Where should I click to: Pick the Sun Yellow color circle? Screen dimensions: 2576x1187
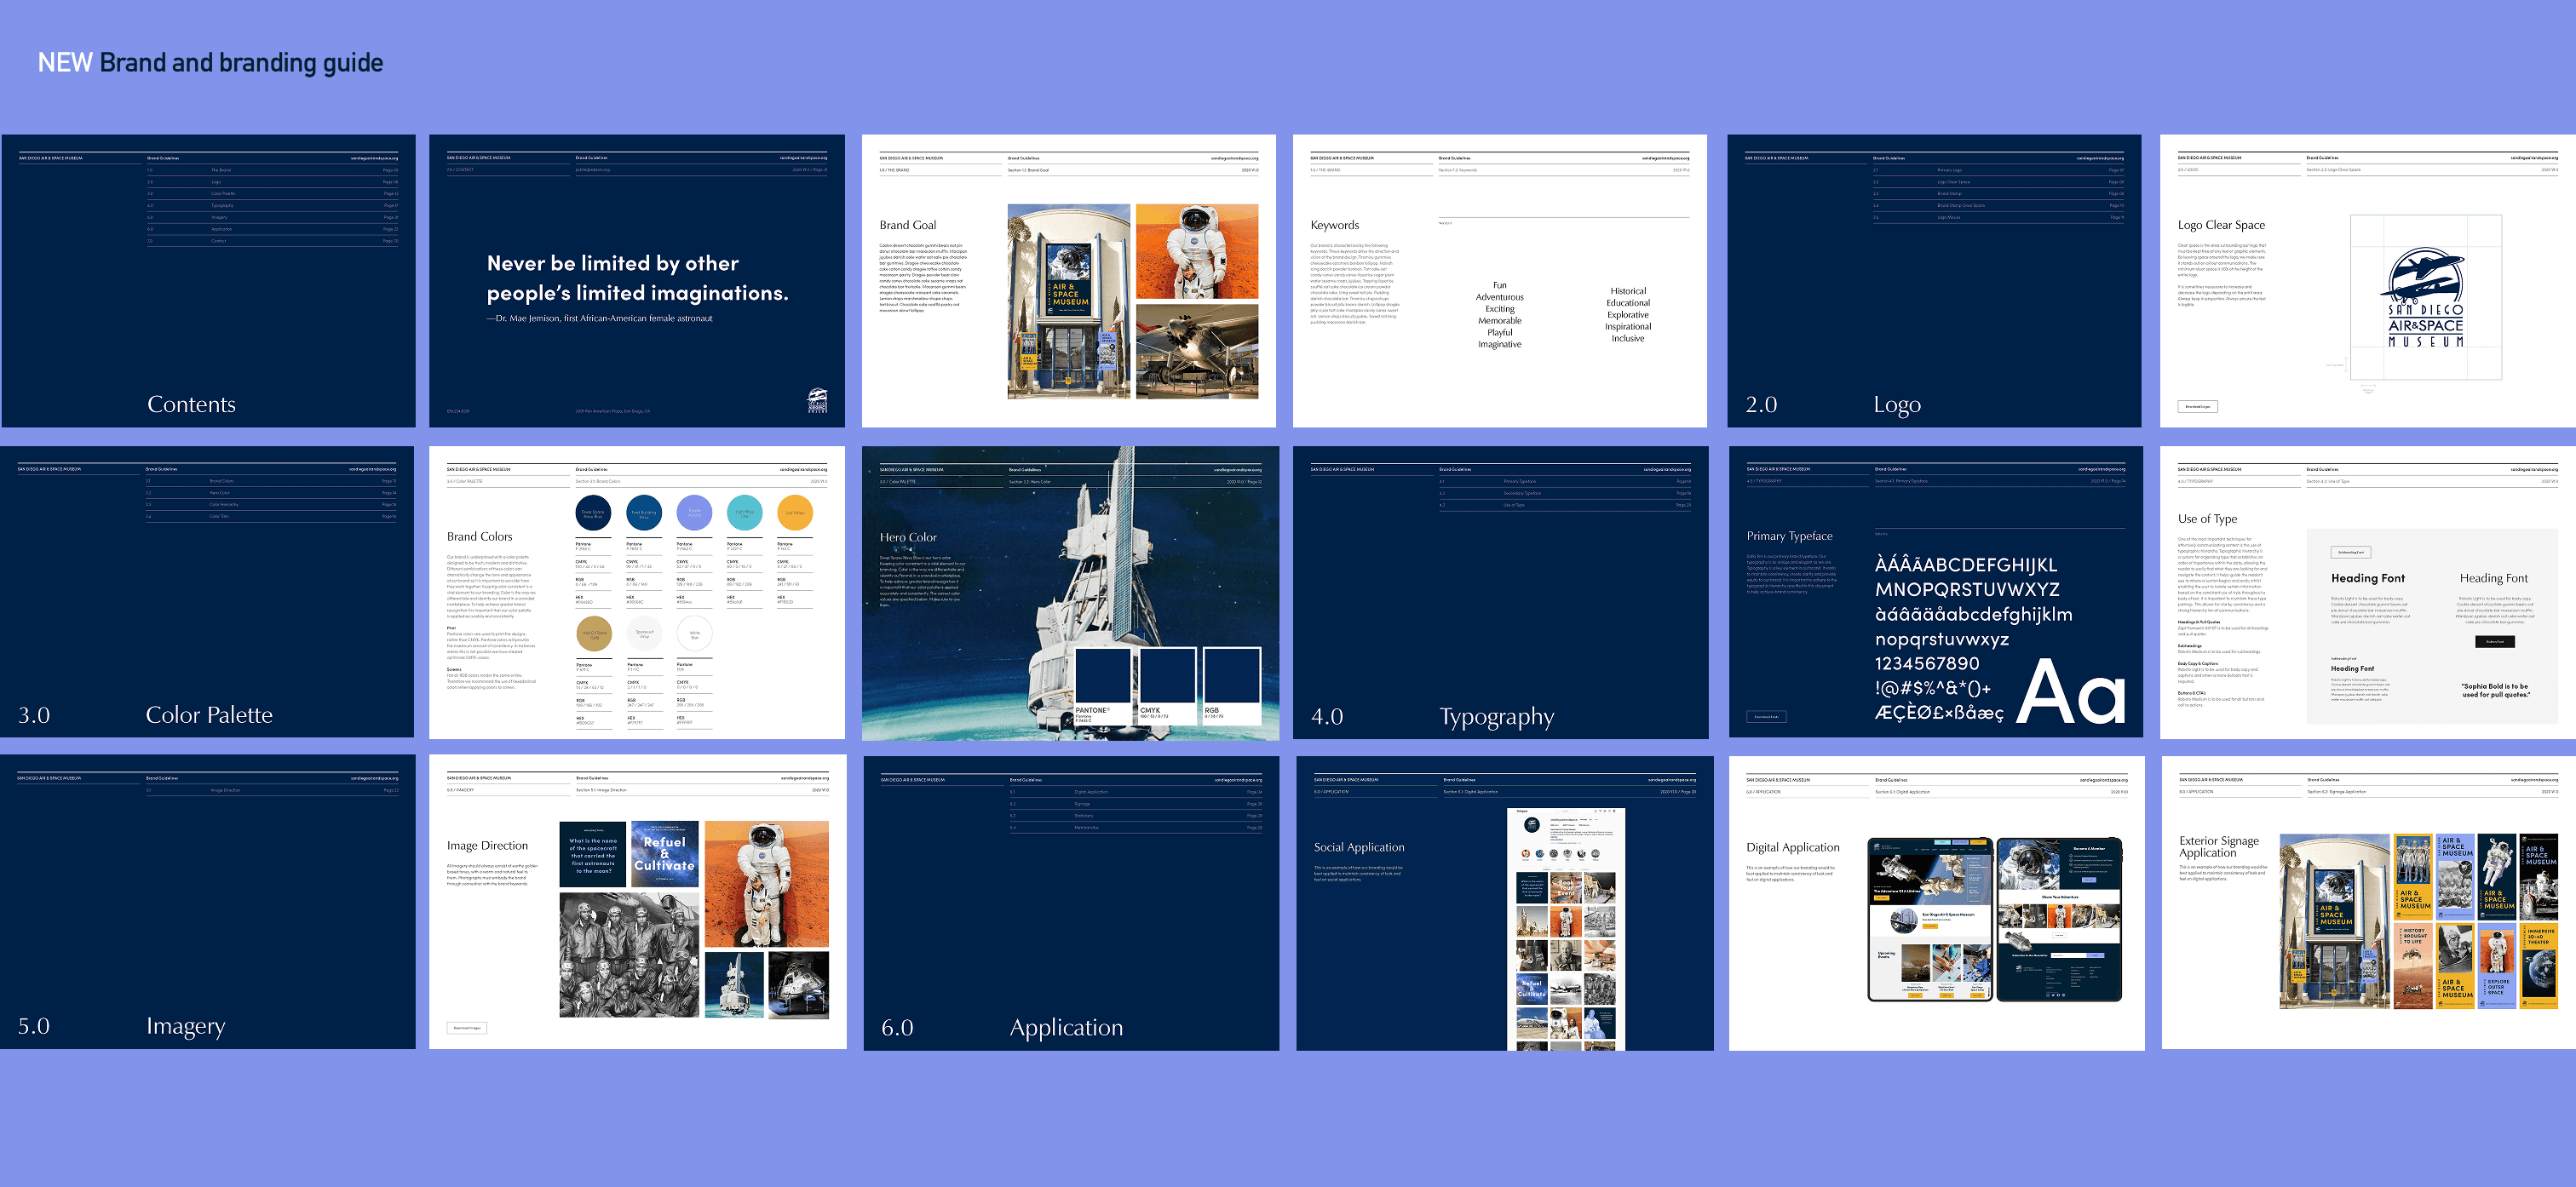[x=795, y=513]
